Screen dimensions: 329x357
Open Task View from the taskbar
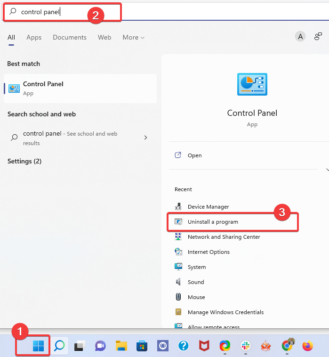[x=80, y=346]
